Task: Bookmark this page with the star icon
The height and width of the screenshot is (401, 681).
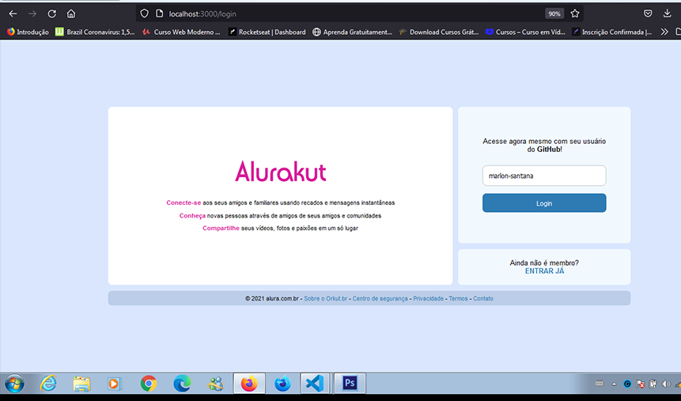Action: point(575,14)
